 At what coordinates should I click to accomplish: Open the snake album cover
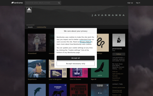[x=103, y=43]
